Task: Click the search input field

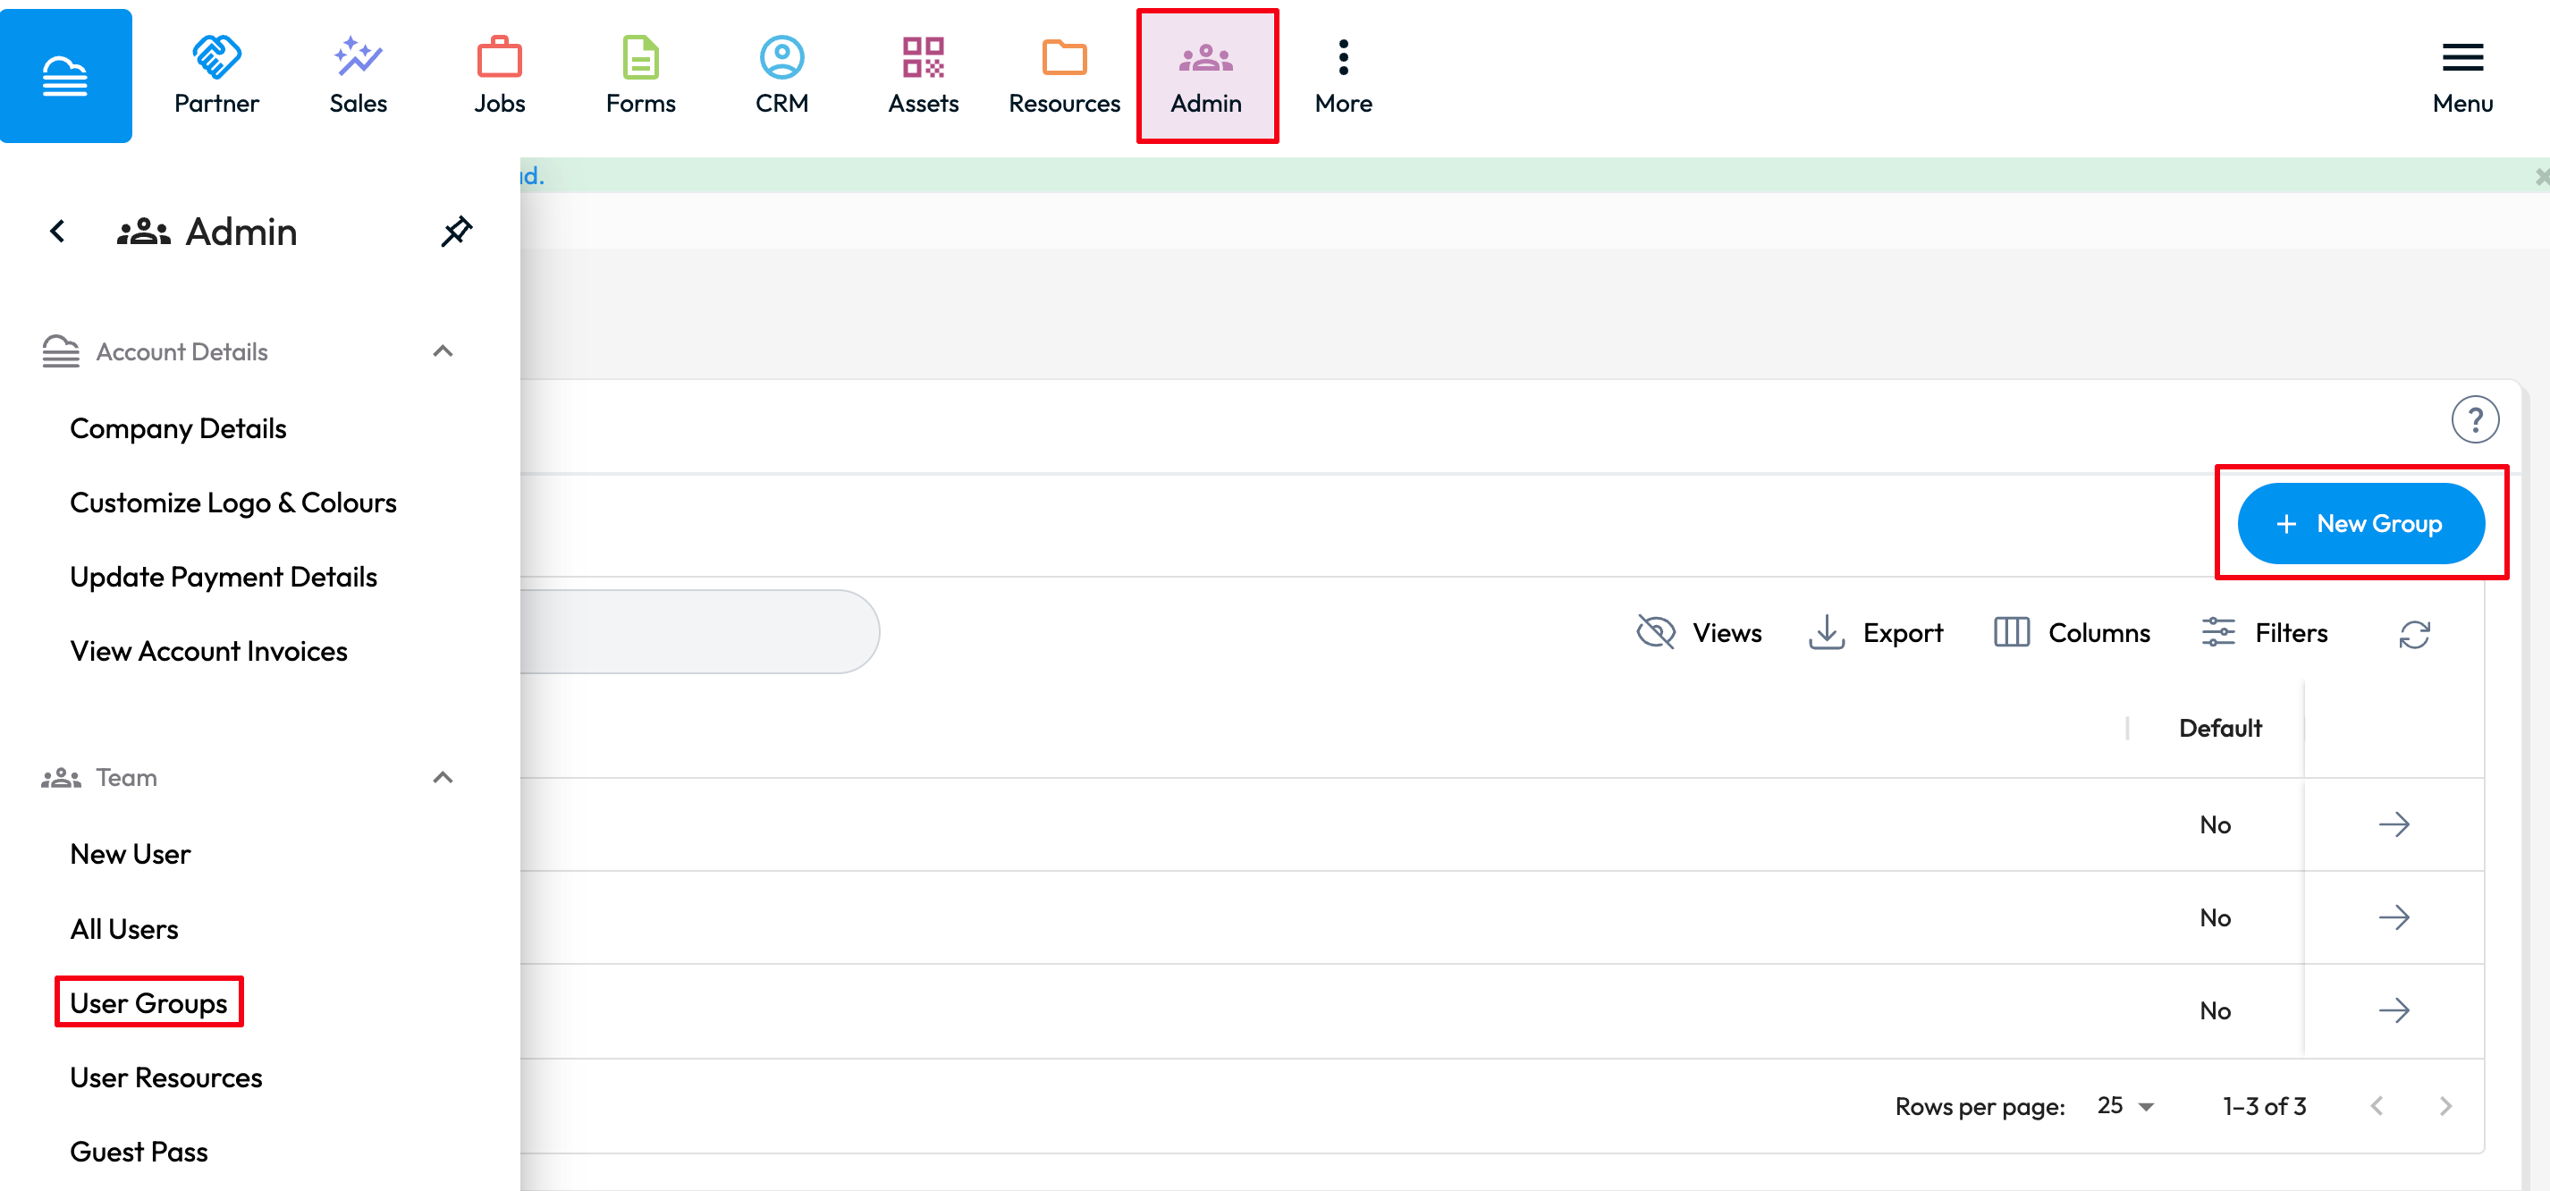Action: tap(698, 631)
